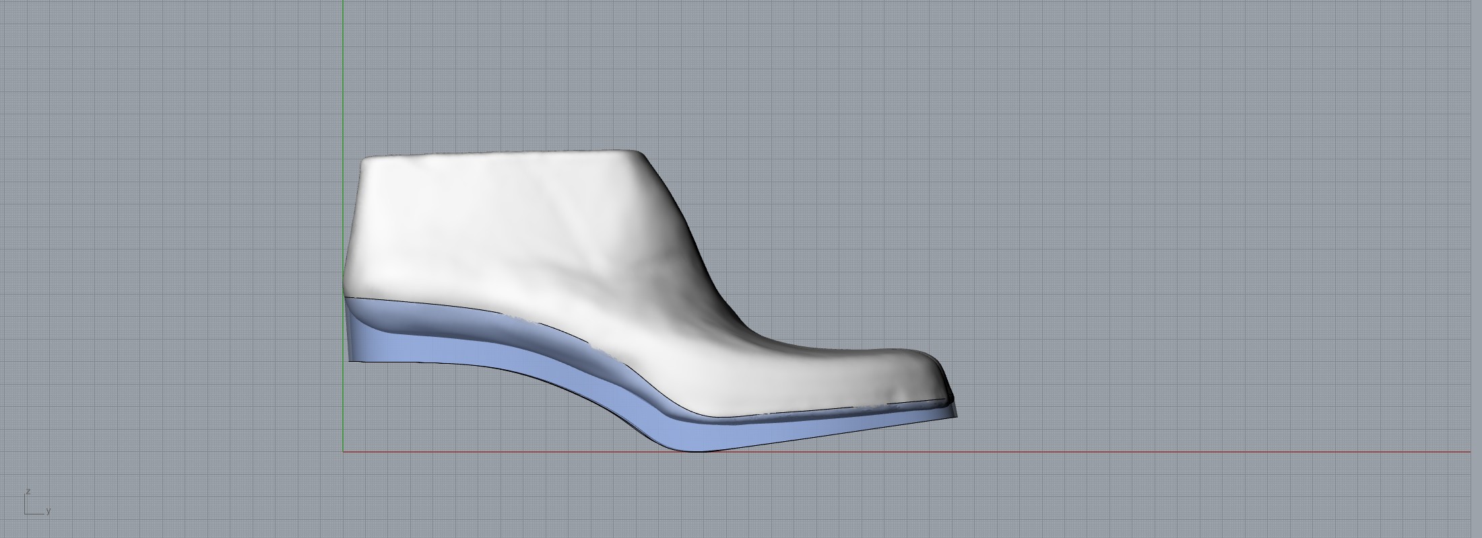The height and width of the screenshot is (538, 1482).
Task: Click the top back corner of the last
Action: 364,160
